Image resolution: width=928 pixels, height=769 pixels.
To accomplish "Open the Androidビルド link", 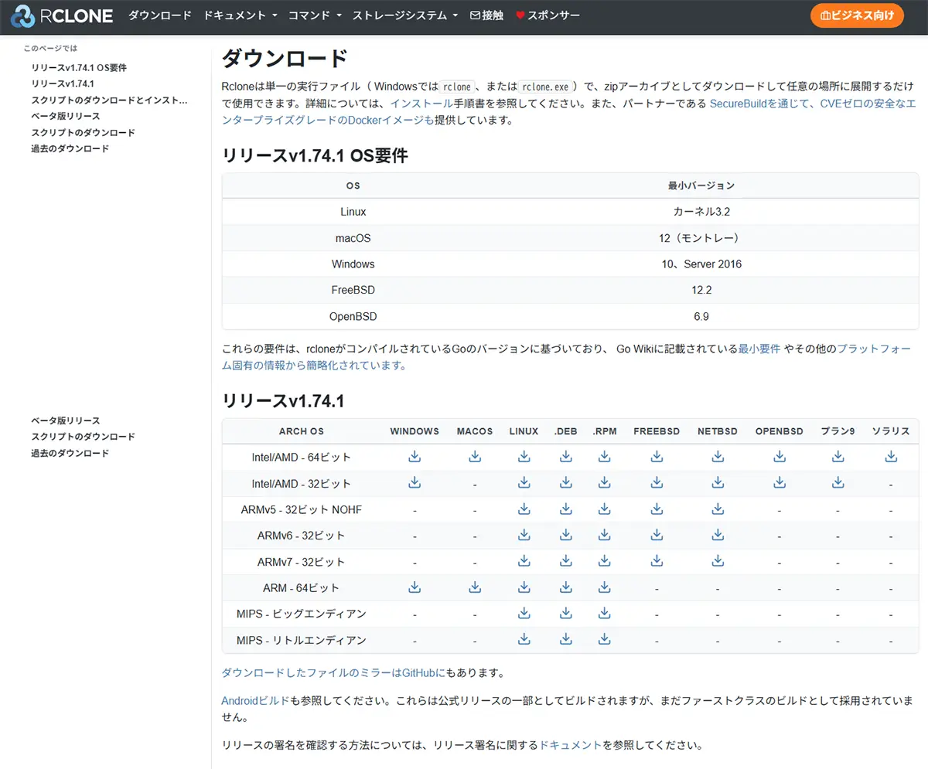I will [255, 701].
